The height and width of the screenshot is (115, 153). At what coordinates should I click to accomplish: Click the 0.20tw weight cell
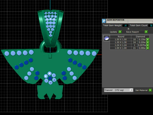tap(142, 42)
